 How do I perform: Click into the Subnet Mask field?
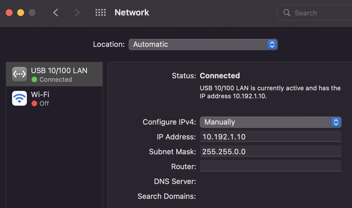tap(270, 151)
